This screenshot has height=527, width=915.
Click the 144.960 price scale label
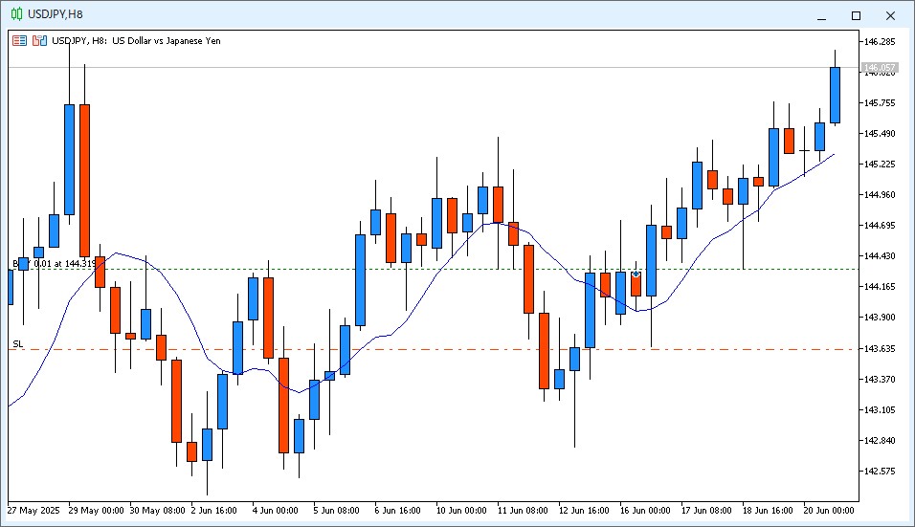[x=880, y=195]
